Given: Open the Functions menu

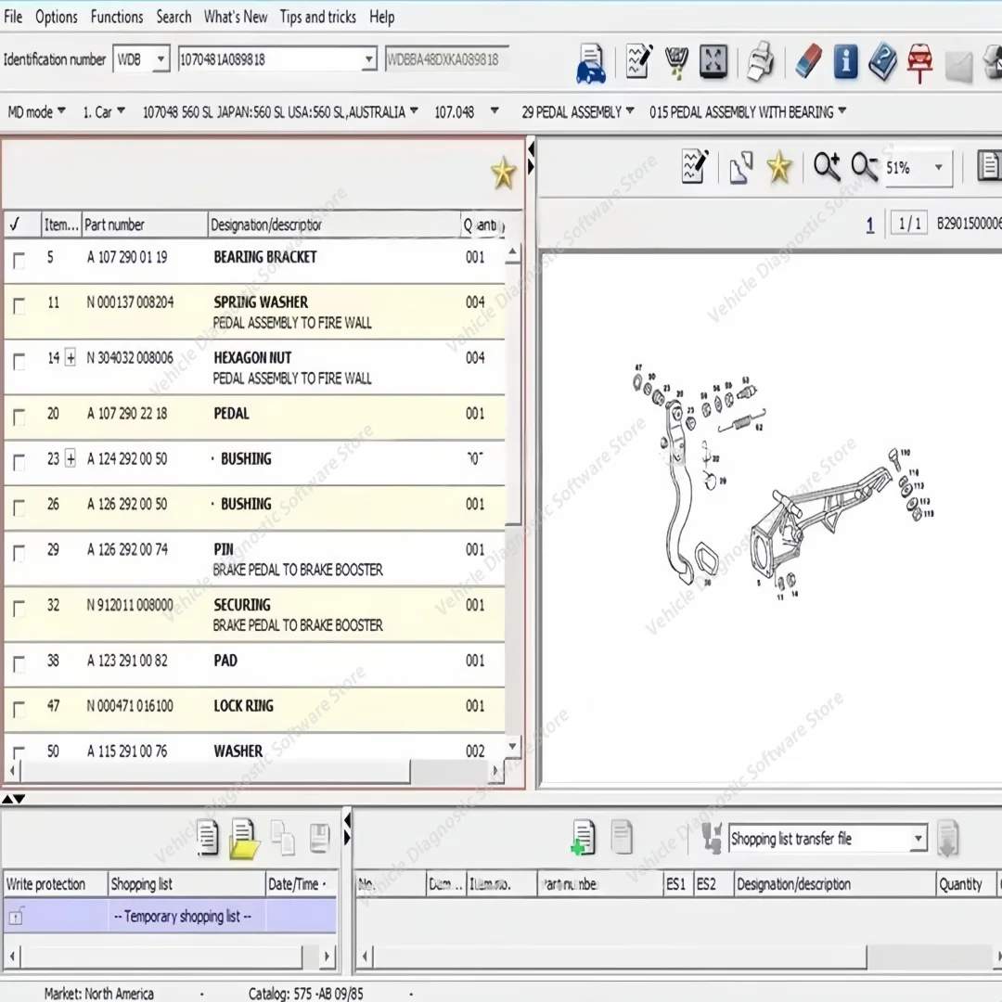Looking at the screenshot, I should [117, 17].
